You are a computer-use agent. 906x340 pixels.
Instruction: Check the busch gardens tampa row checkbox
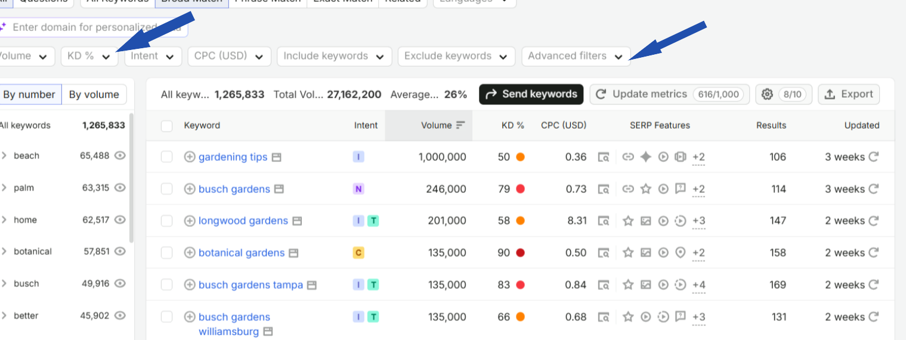(166, 285)
